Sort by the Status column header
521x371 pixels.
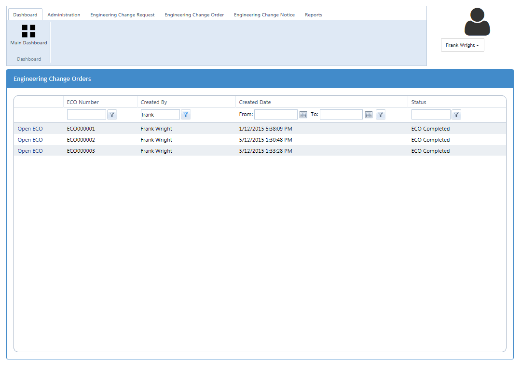(419, 102)
